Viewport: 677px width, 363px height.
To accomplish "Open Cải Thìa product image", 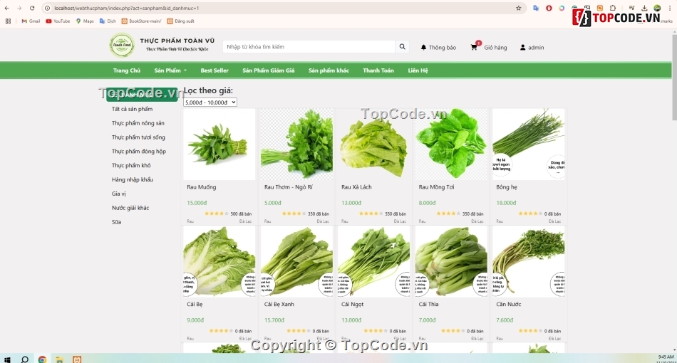I will [x=451, y=262].
